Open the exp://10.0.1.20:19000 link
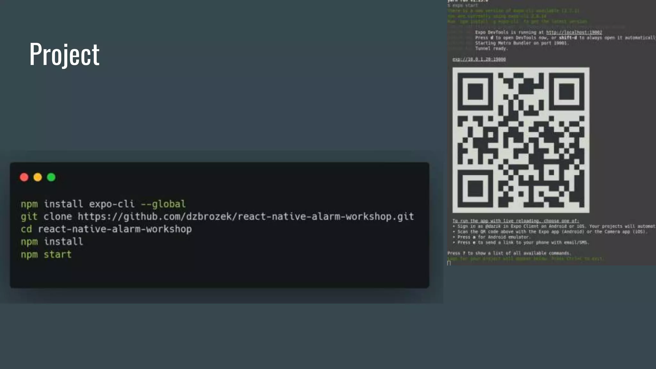656x369 pixels. click(x=479, y=59)
